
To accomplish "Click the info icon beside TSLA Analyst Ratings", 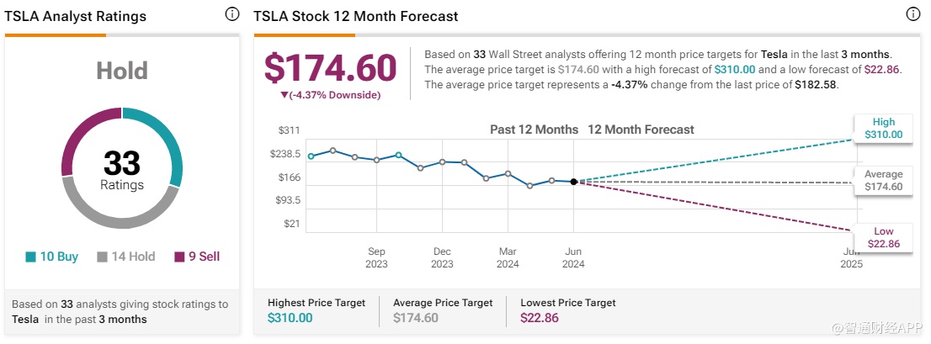I will tap(232, 15).
